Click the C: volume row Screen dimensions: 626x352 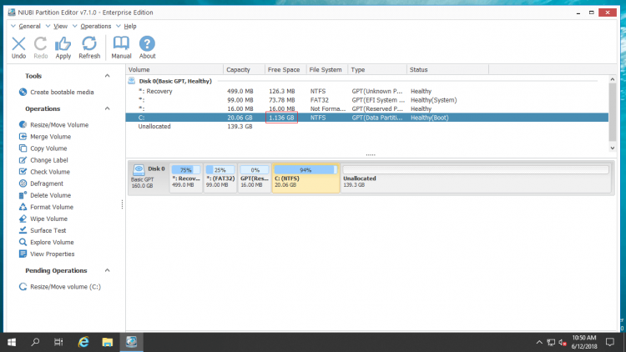[x=367, y=118]
